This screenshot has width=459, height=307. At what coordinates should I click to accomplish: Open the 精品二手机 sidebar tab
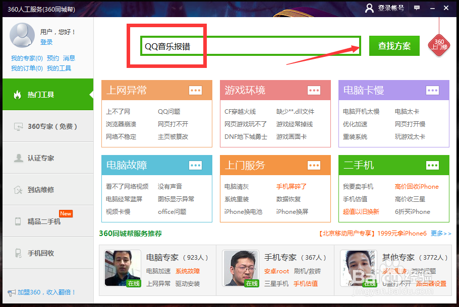[48, 221]
